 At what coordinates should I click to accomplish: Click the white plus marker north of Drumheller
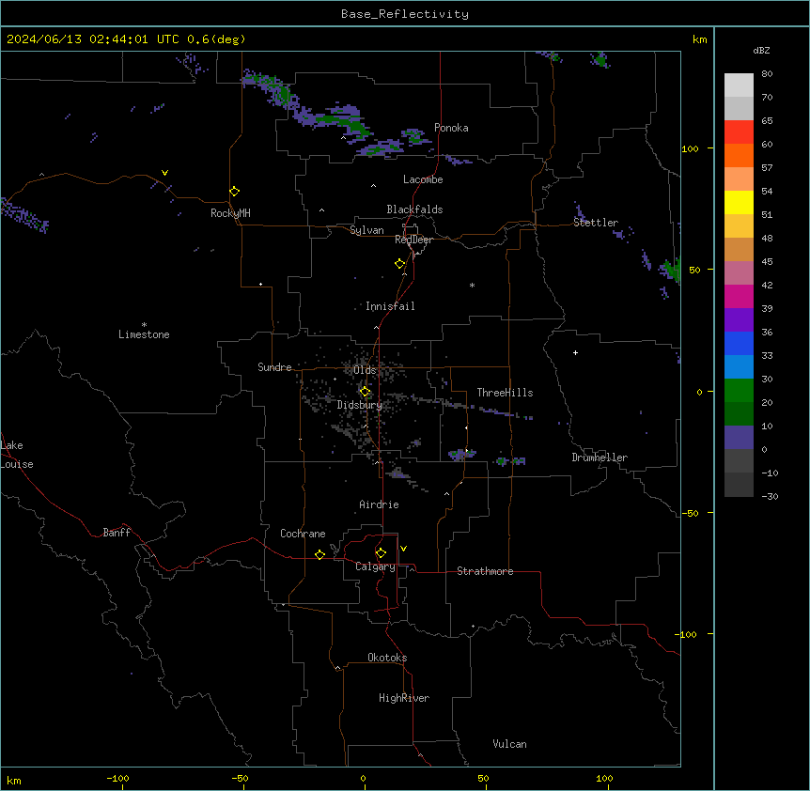[x=575, y=352]
